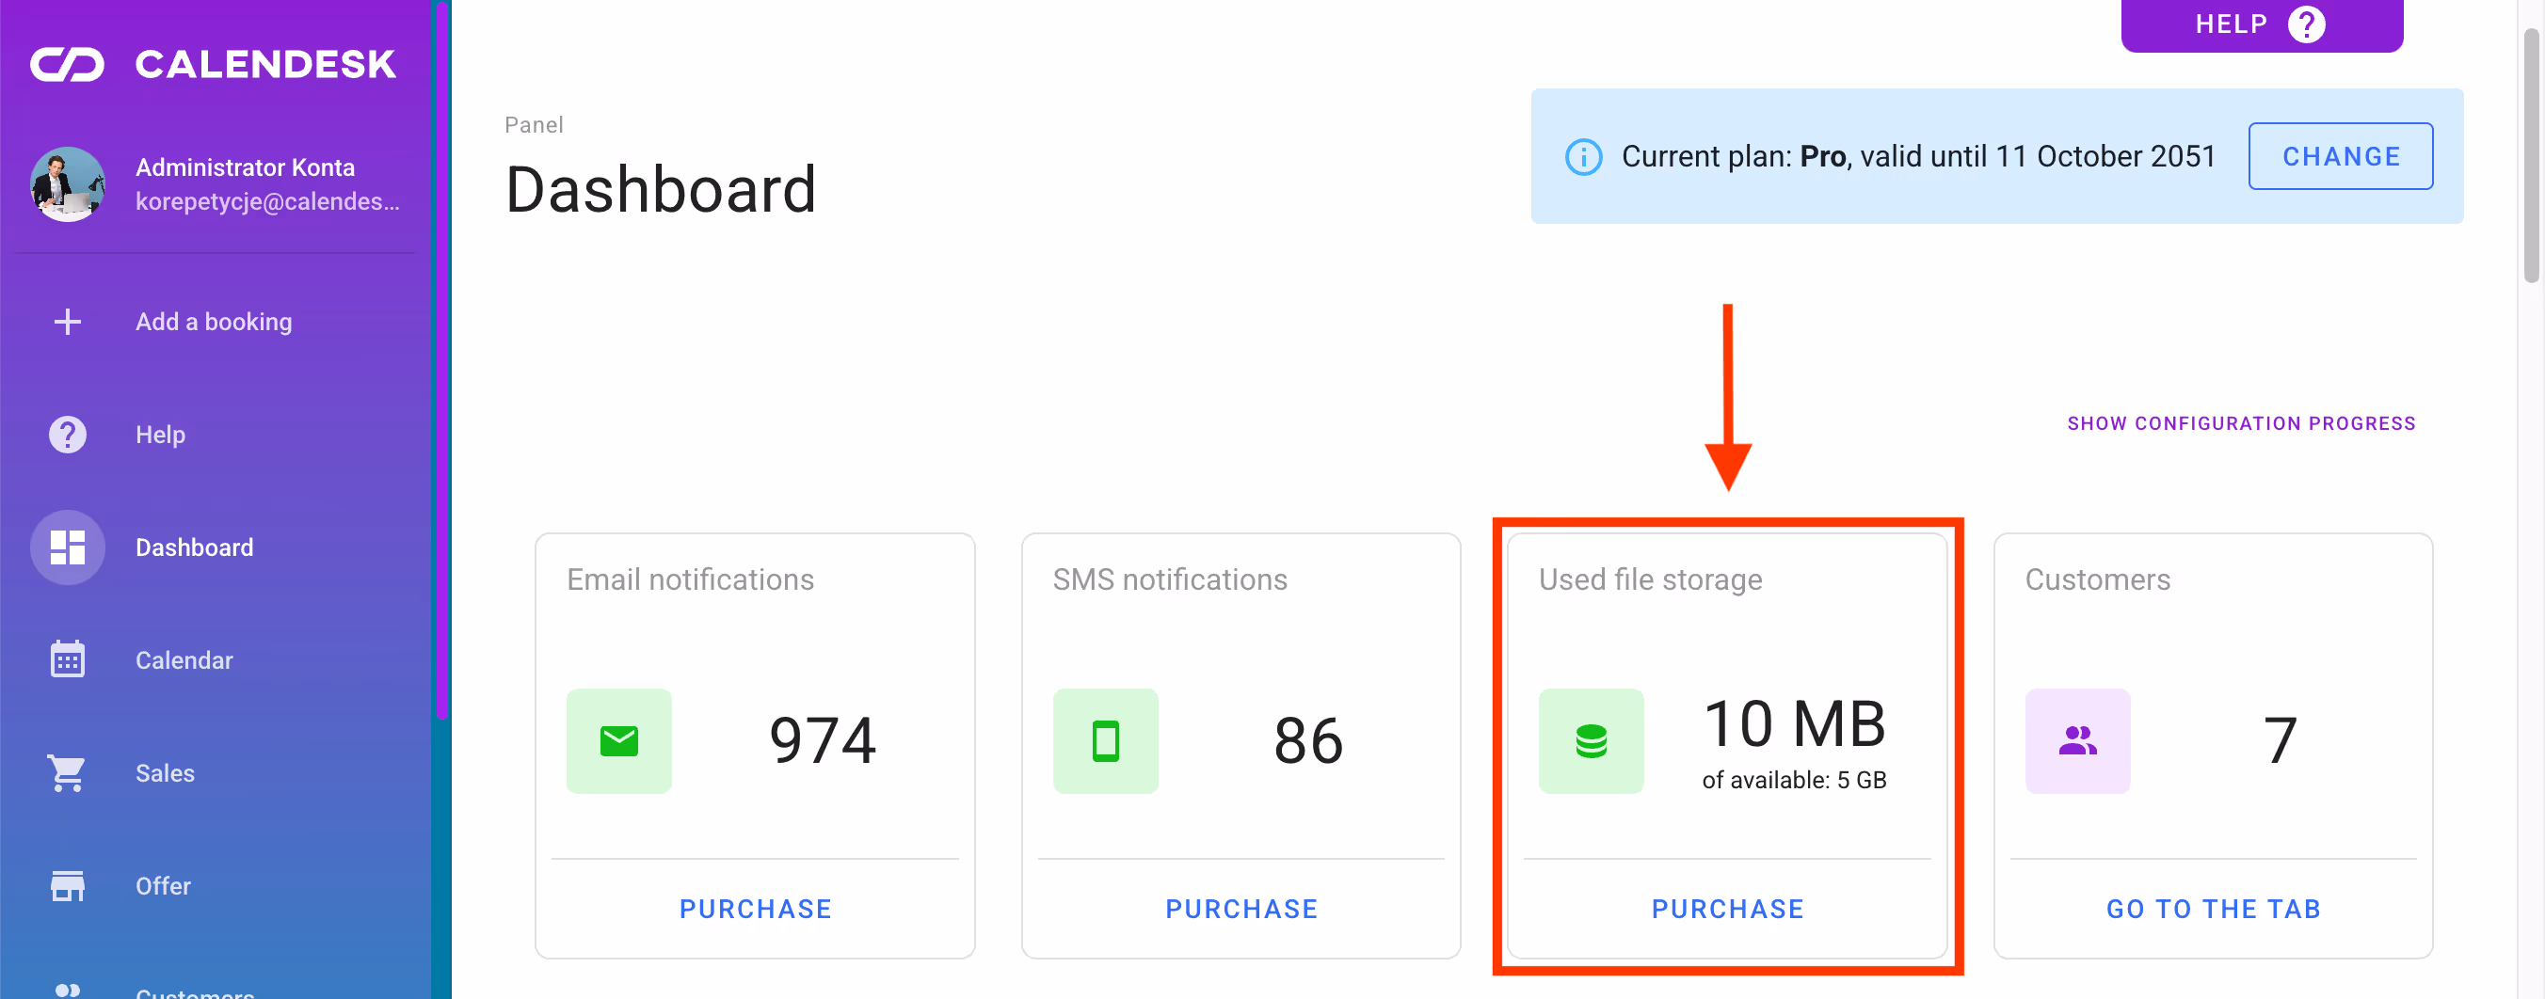Screen dimensions: 2545x999
Task: Click the question mark Help sidebar icon
Action: (67, 435)
